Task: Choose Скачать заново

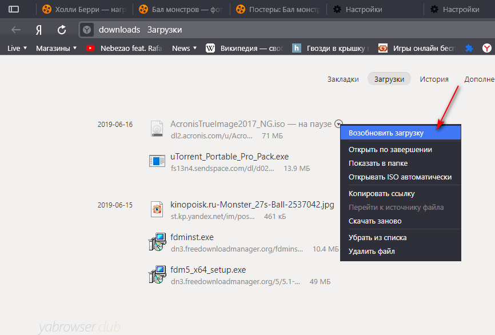Action: [401, 221]
